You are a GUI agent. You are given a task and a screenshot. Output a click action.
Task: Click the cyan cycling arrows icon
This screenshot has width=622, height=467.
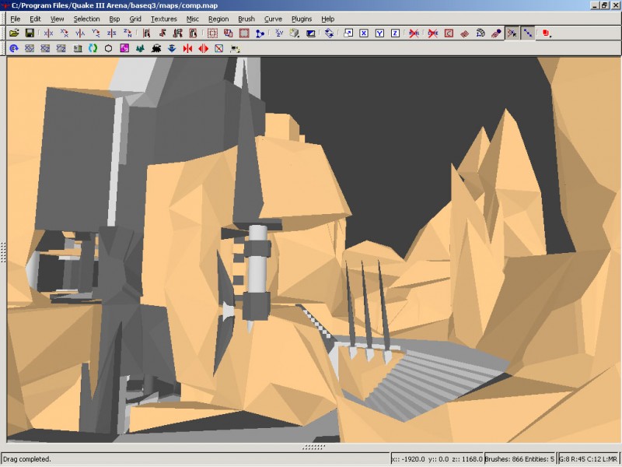coord(93,48)
